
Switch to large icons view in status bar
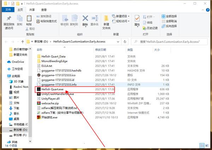click(207, 146)
